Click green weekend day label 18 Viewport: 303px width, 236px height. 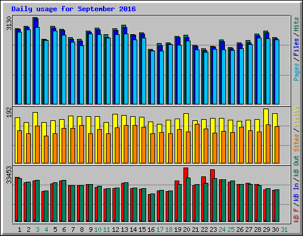pyautogui.click(x=169, y=230)
